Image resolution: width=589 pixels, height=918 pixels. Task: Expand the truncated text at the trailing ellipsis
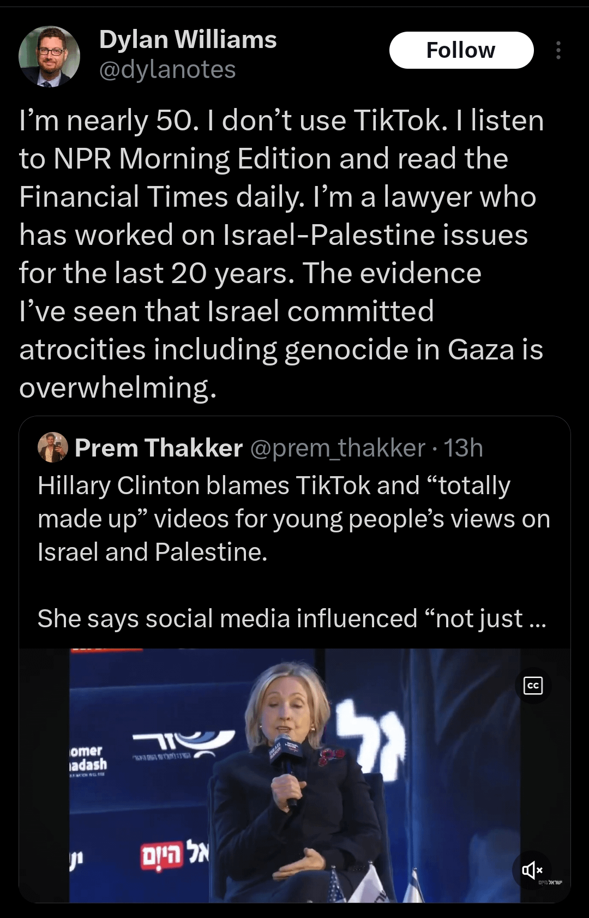tap(537, 619)
